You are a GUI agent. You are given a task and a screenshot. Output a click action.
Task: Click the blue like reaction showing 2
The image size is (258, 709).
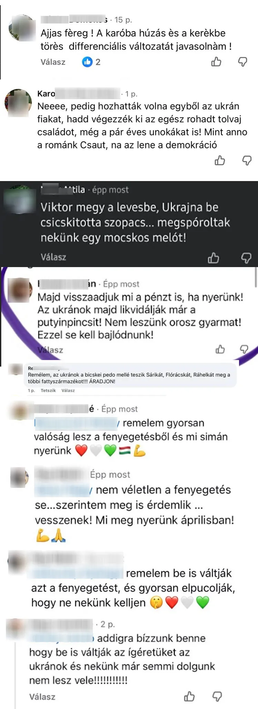coord(91,62)
